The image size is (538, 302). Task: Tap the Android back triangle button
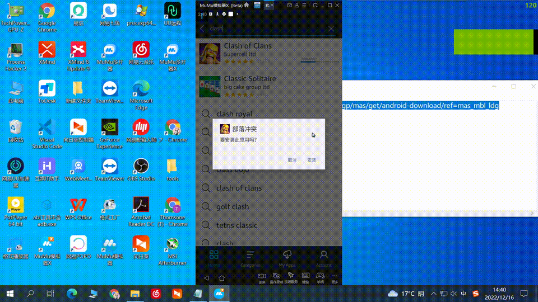206,278
